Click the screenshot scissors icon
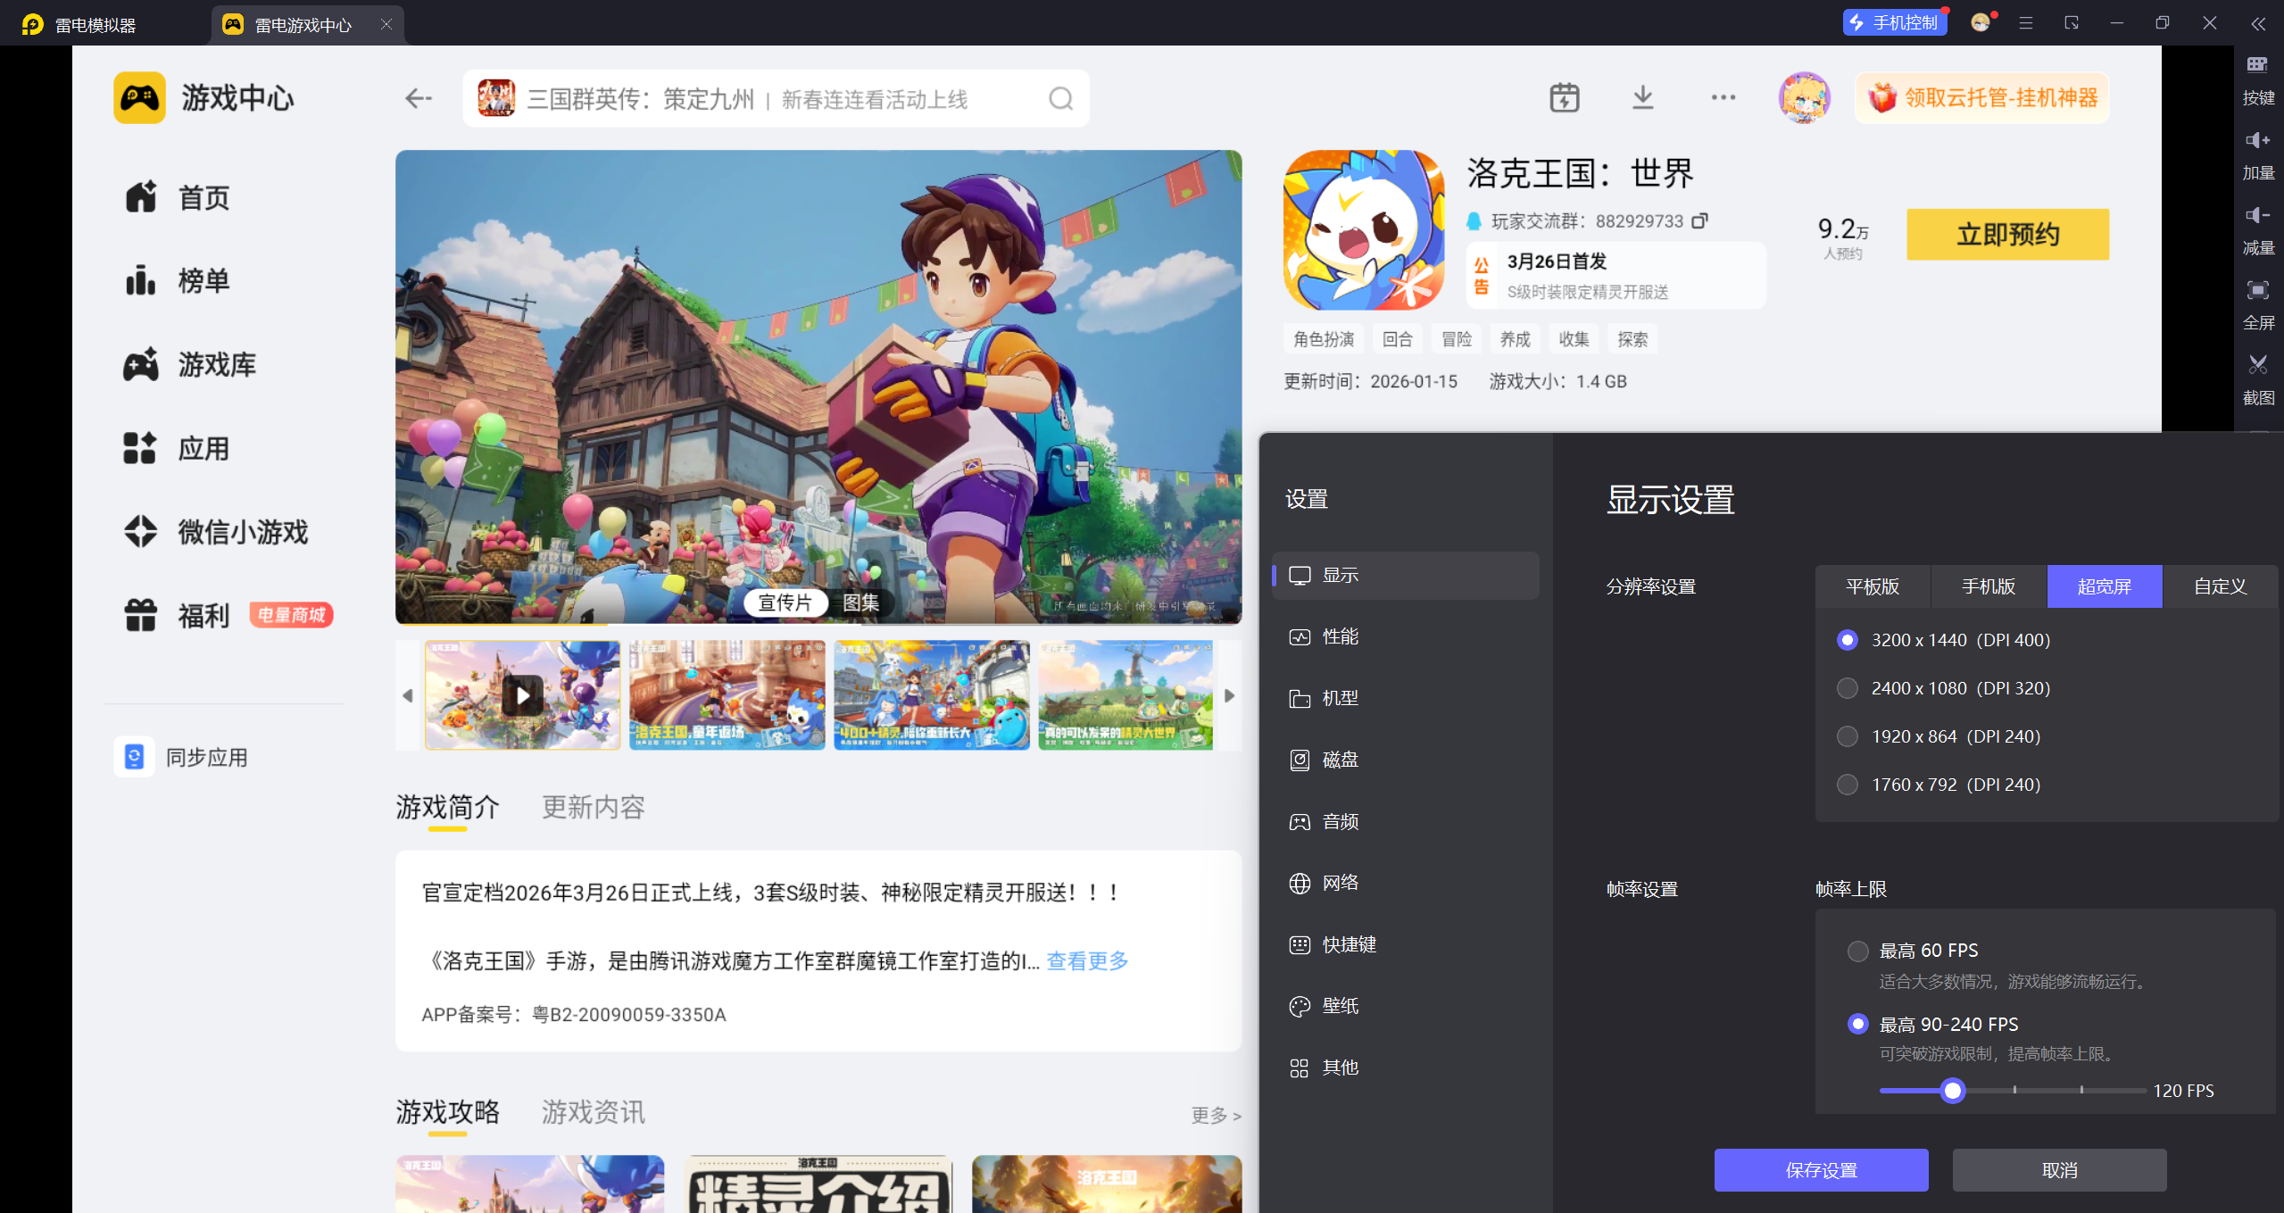Image resolution: width=2284 pixels, height=1213 pixels. click(x=2257, y=365)
